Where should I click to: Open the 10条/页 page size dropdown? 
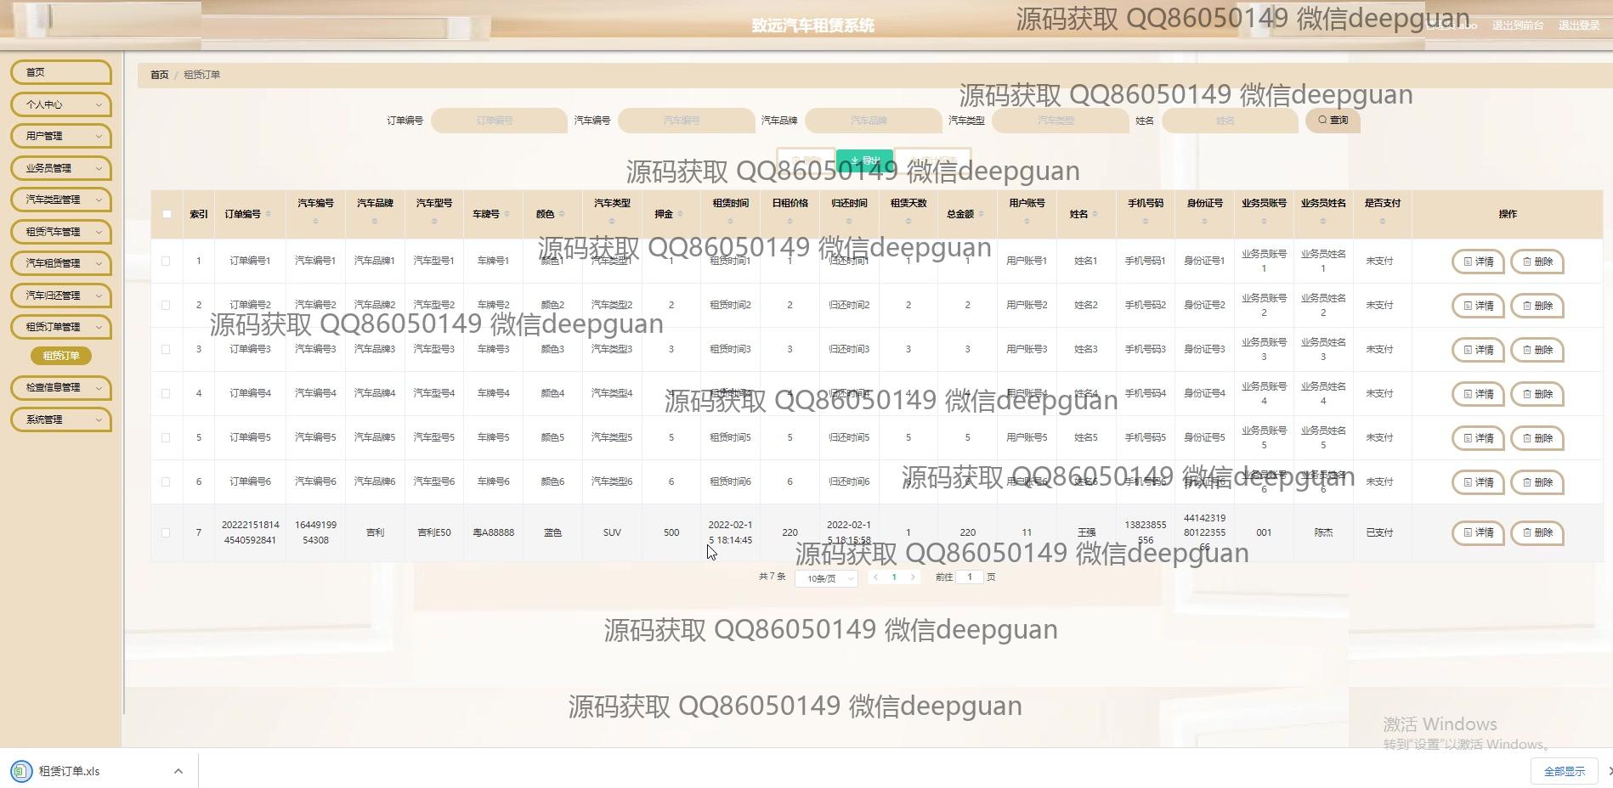826,578
